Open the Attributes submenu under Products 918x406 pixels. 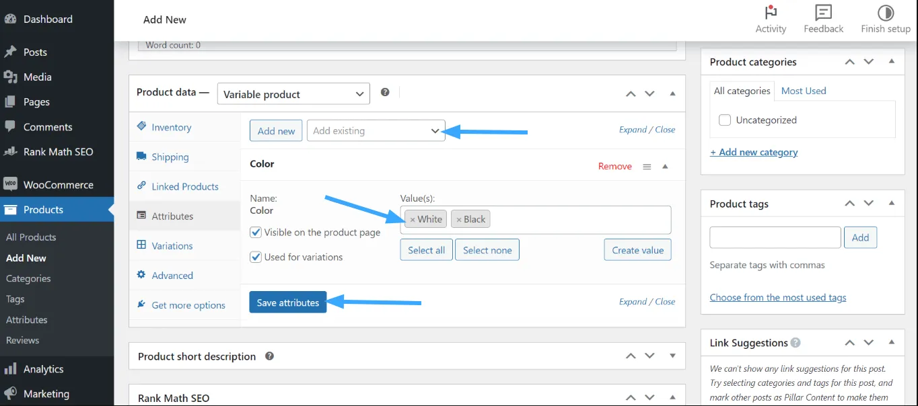tap(27, 320)
